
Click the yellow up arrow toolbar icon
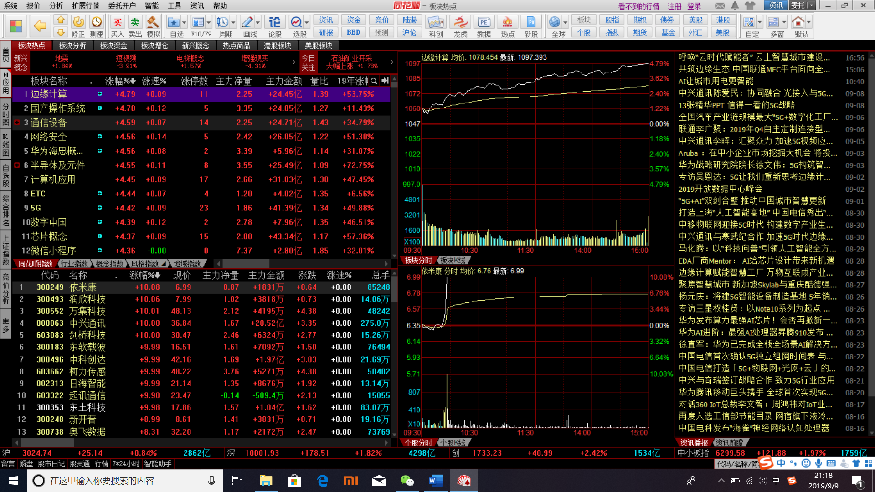(61, 20)
